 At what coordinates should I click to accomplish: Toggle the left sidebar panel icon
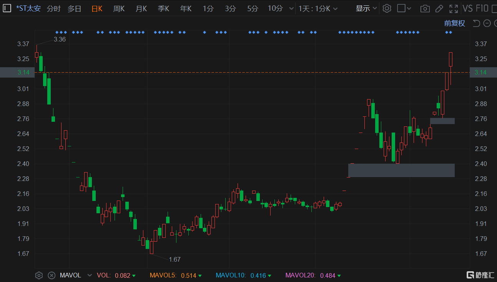tap(7, 8)
